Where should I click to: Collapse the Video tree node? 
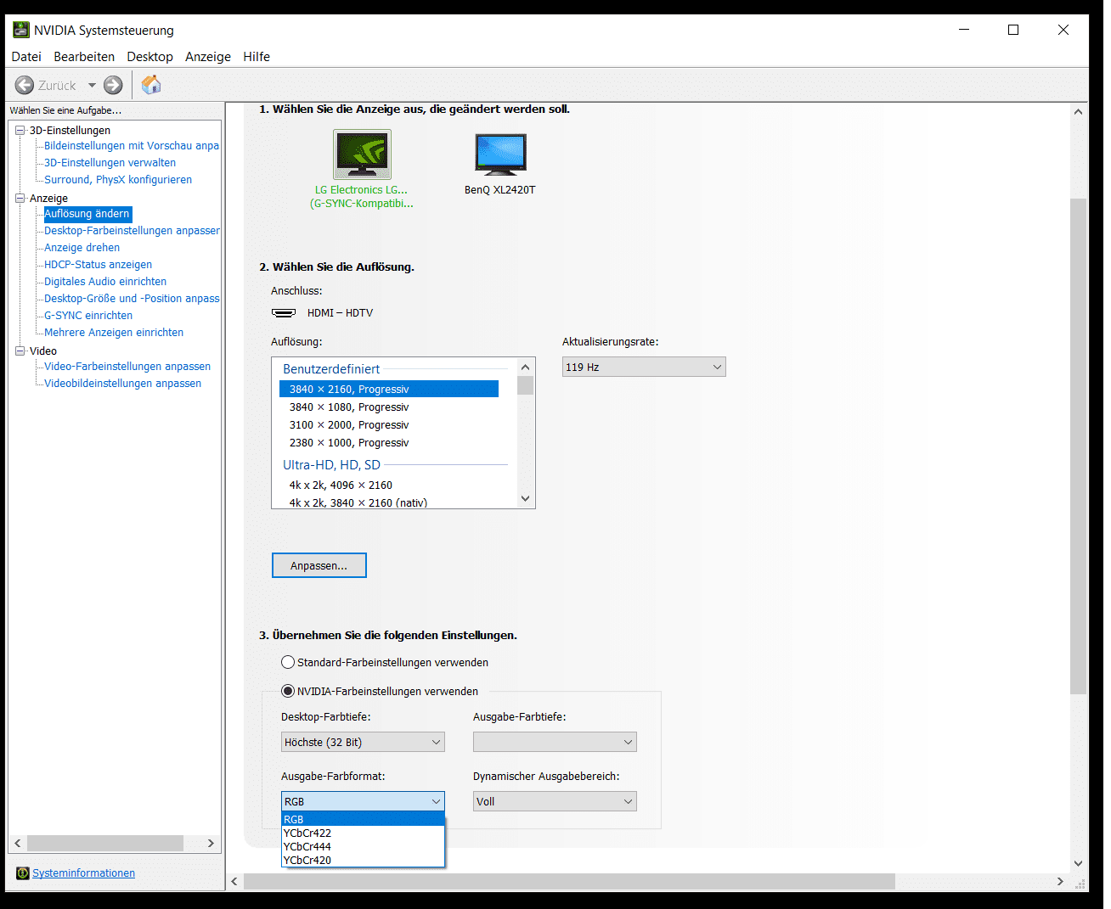pos(20,351)
